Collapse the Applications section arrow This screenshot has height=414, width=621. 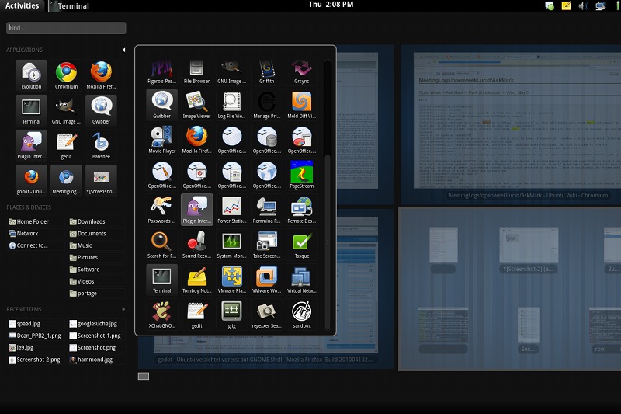click(x=123, y=50)
